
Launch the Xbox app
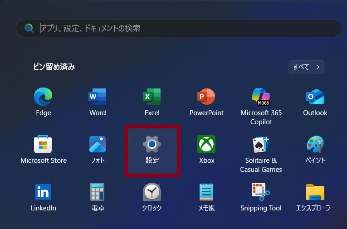pos(206,145)
